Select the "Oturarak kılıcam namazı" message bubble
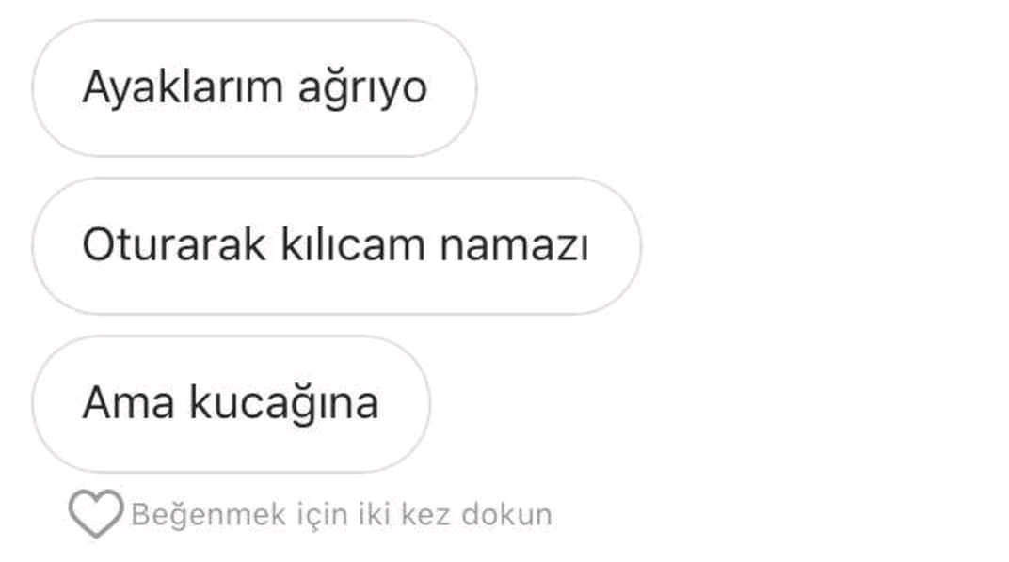 337,246
